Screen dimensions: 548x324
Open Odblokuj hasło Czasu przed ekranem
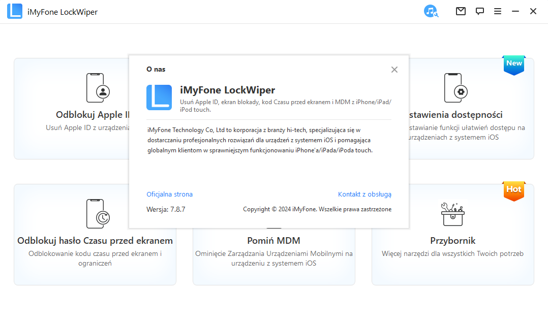[x=95, y=241]
